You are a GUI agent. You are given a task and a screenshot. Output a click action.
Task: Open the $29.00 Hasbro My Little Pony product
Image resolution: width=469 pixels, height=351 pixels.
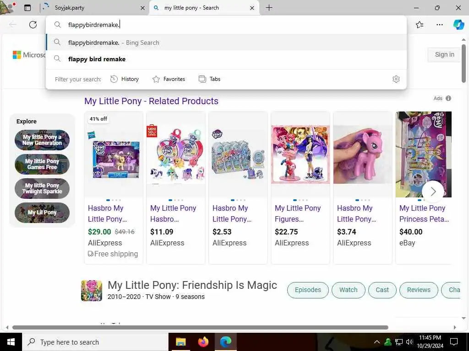pos(107,213)
